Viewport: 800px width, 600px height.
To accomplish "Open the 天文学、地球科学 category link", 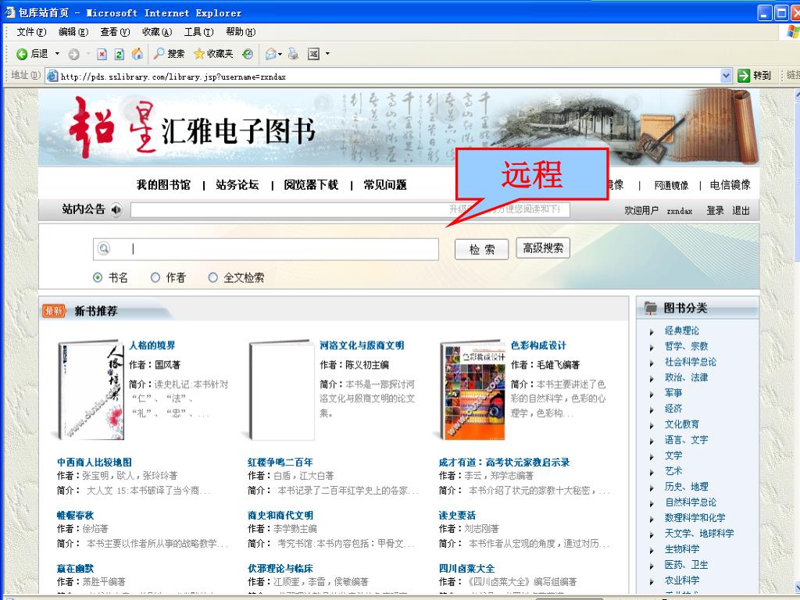I will pos(699,534).
